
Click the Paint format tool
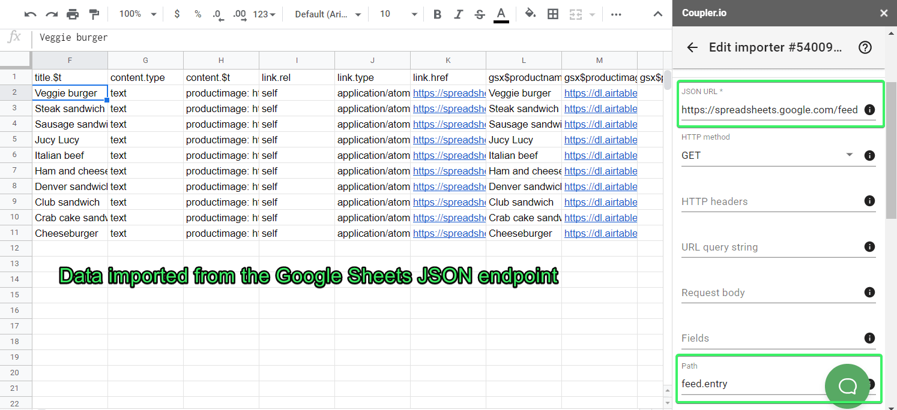(x=92, y=13)
